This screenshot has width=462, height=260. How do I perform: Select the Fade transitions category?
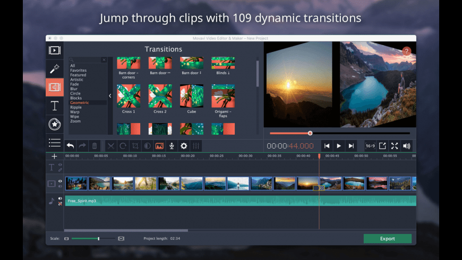74,83
